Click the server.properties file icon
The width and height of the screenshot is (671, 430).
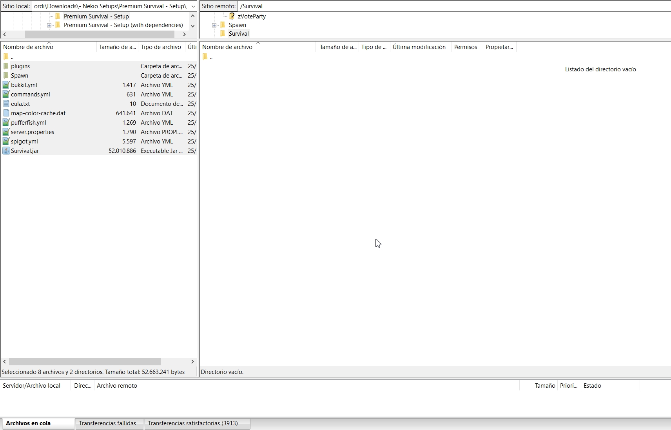pyautogui.click(x=6, y=132)
